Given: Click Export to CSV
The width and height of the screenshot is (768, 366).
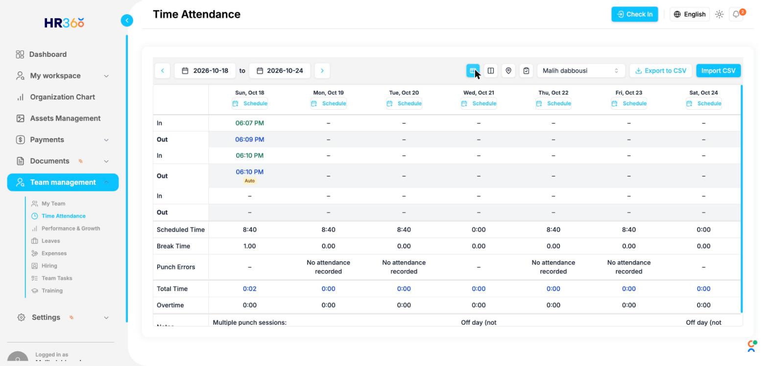Looking at the screenshot, I should 661,71.
